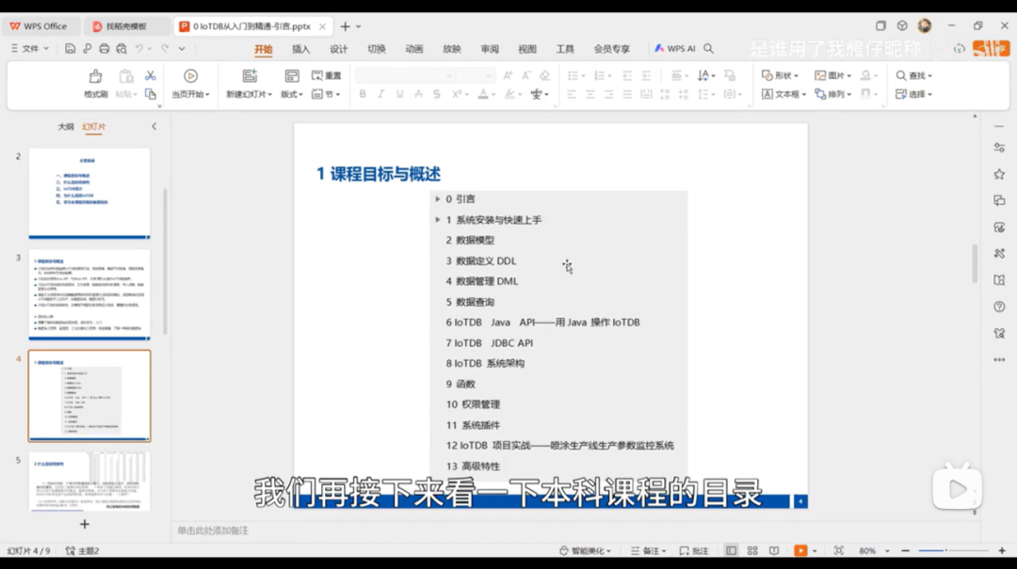Screen dimensions: 1017x569
Task: Open the Layout (版式) dropdown
Action: [x=292, y=95]
